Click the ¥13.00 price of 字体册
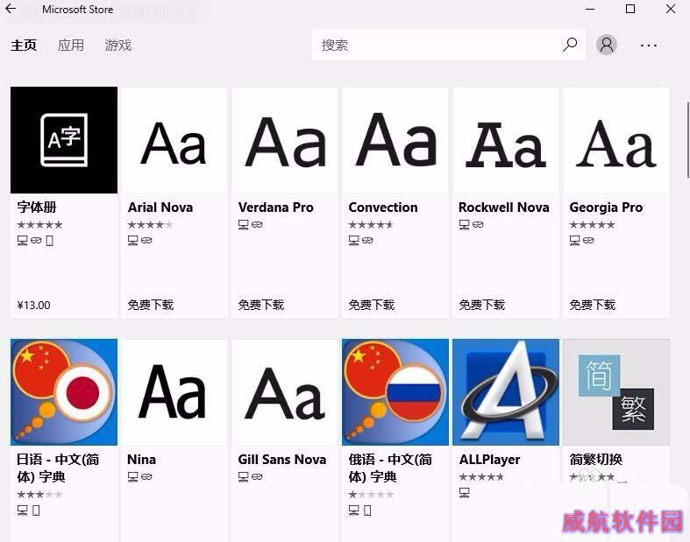The width and height of the screenshot is (690, 542). coord(33,305)
